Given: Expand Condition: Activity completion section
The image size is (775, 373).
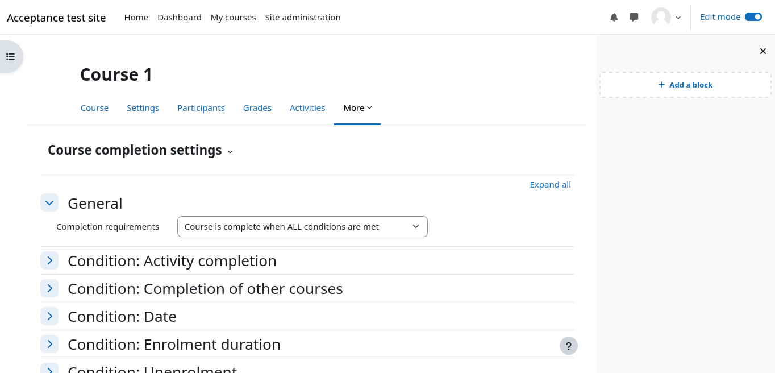Looking at the screenshot, I should click(49, 260).
